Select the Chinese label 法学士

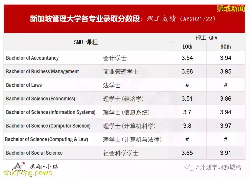(x=112, y=85)
